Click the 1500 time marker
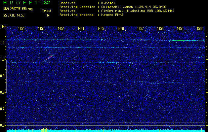208x132 pixels. click(x=200, y=28)
